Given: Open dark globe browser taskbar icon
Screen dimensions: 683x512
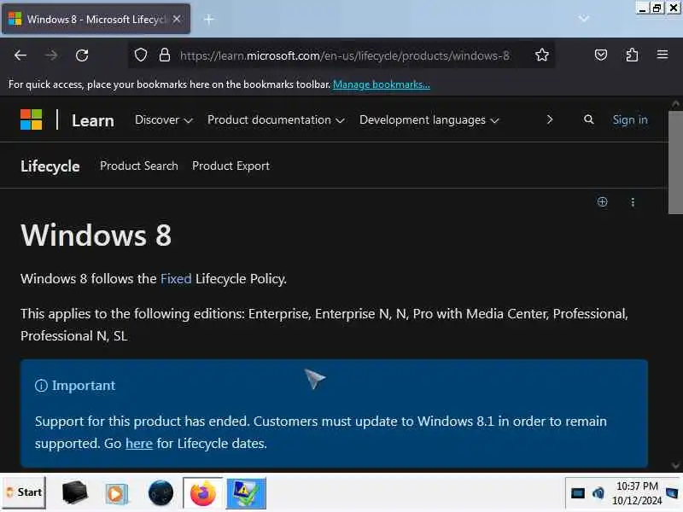Looking at the screenshot, I should (161, 493).
